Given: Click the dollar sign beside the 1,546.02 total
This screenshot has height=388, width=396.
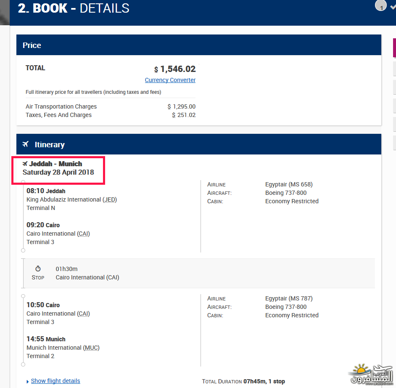Looking at the screenshot, I should (156, 69).
